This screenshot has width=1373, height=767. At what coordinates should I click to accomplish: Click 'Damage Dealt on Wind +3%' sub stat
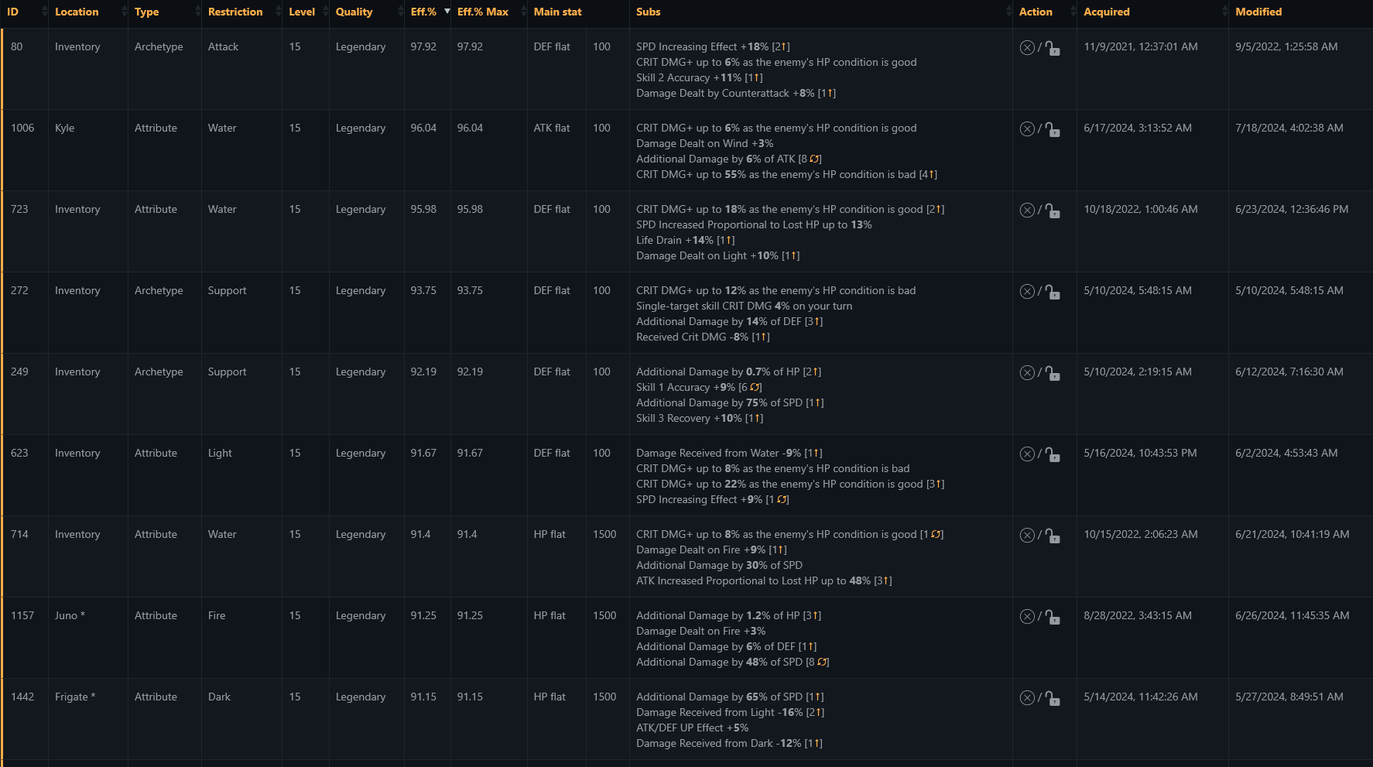(x=705, y=143)
